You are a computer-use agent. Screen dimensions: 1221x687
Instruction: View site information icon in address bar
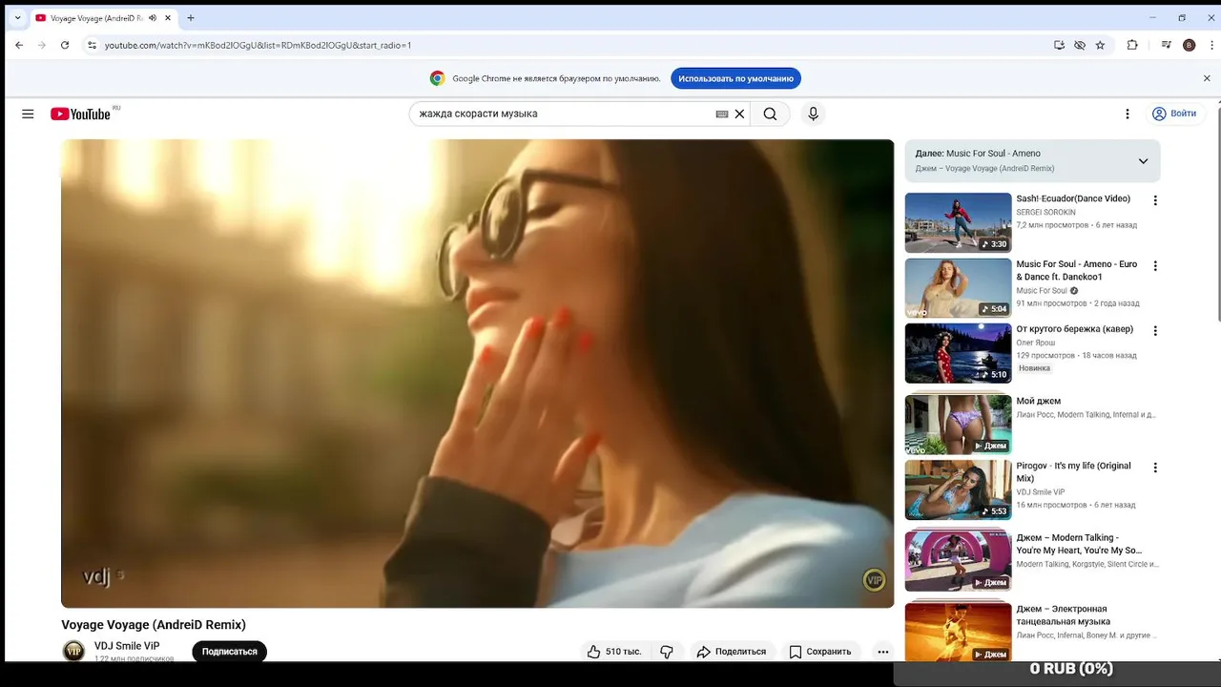click(92, 45)
